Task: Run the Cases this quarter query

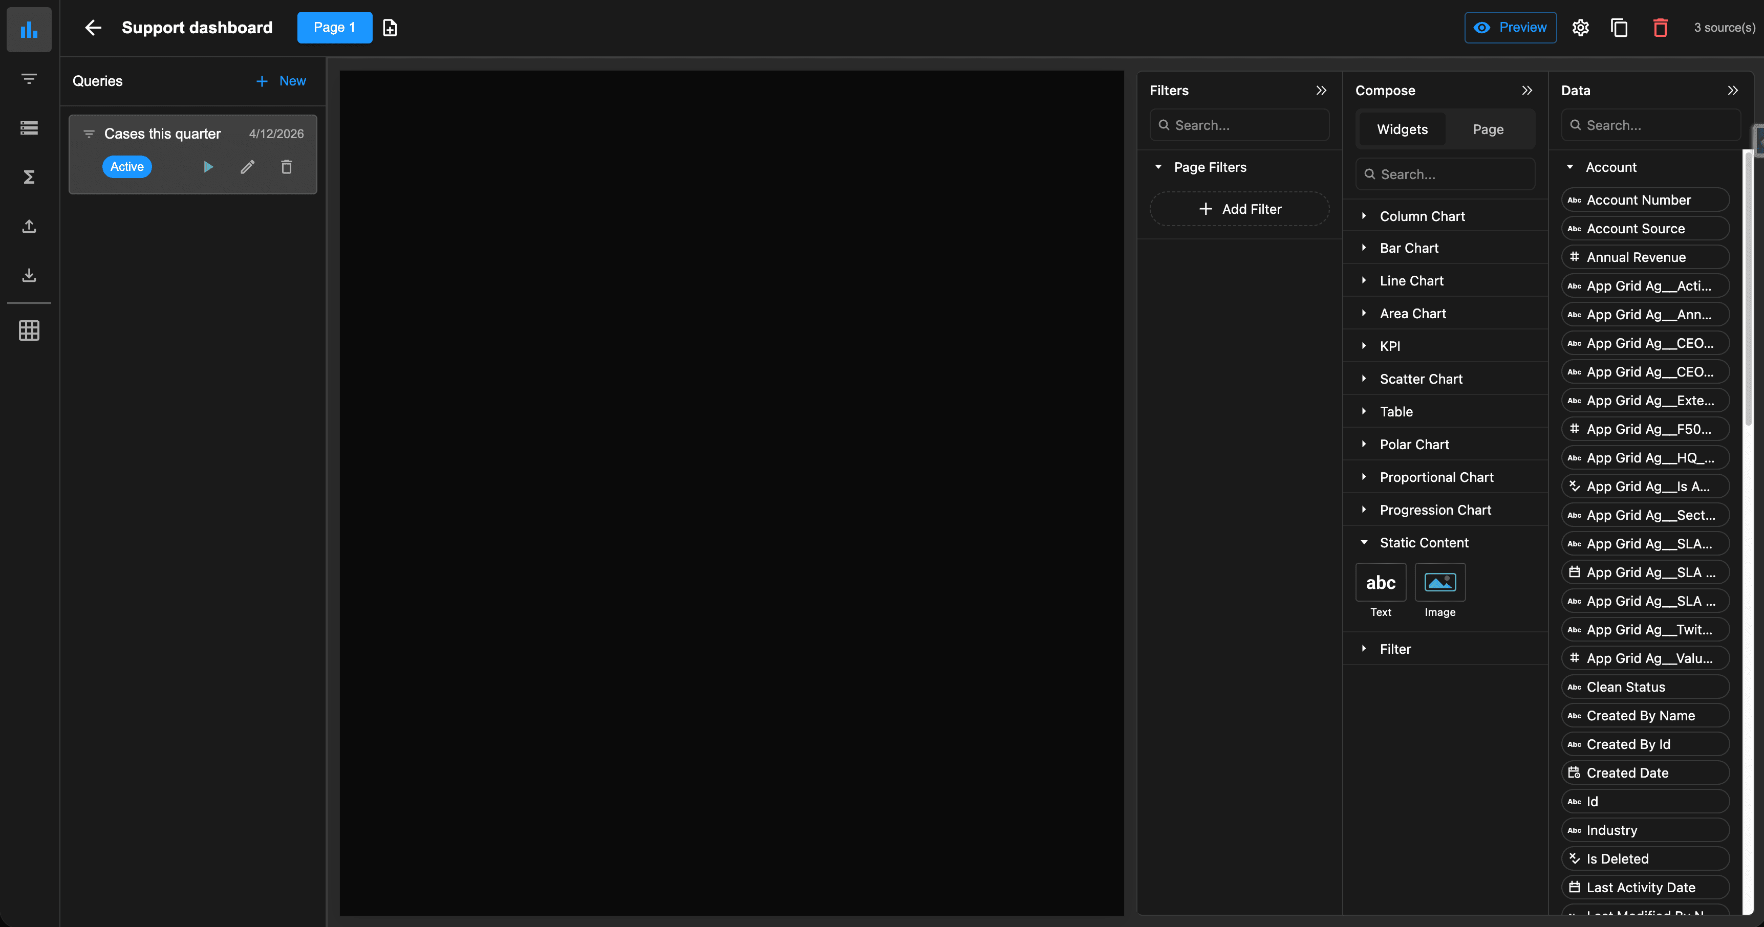Action: click(208, 167)
